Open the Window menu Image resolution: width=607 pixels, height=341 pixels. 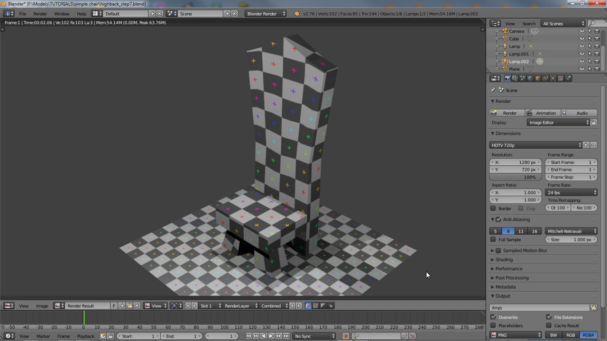(x=62, y=14)
